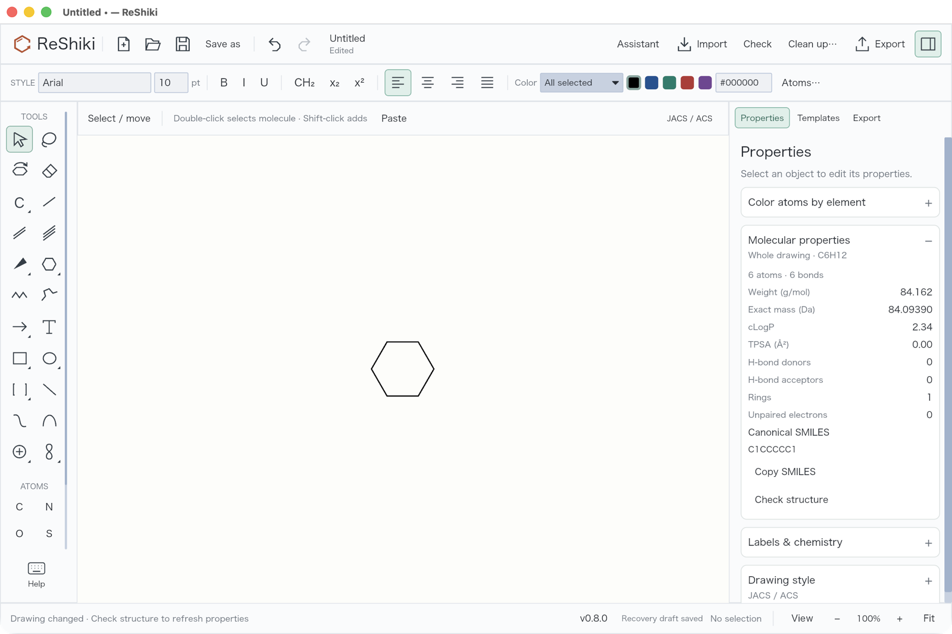Select the reaction arrow tool
The width and height of the screenshot is (952, 634).
pyautogui.click(x=20, y=327)
